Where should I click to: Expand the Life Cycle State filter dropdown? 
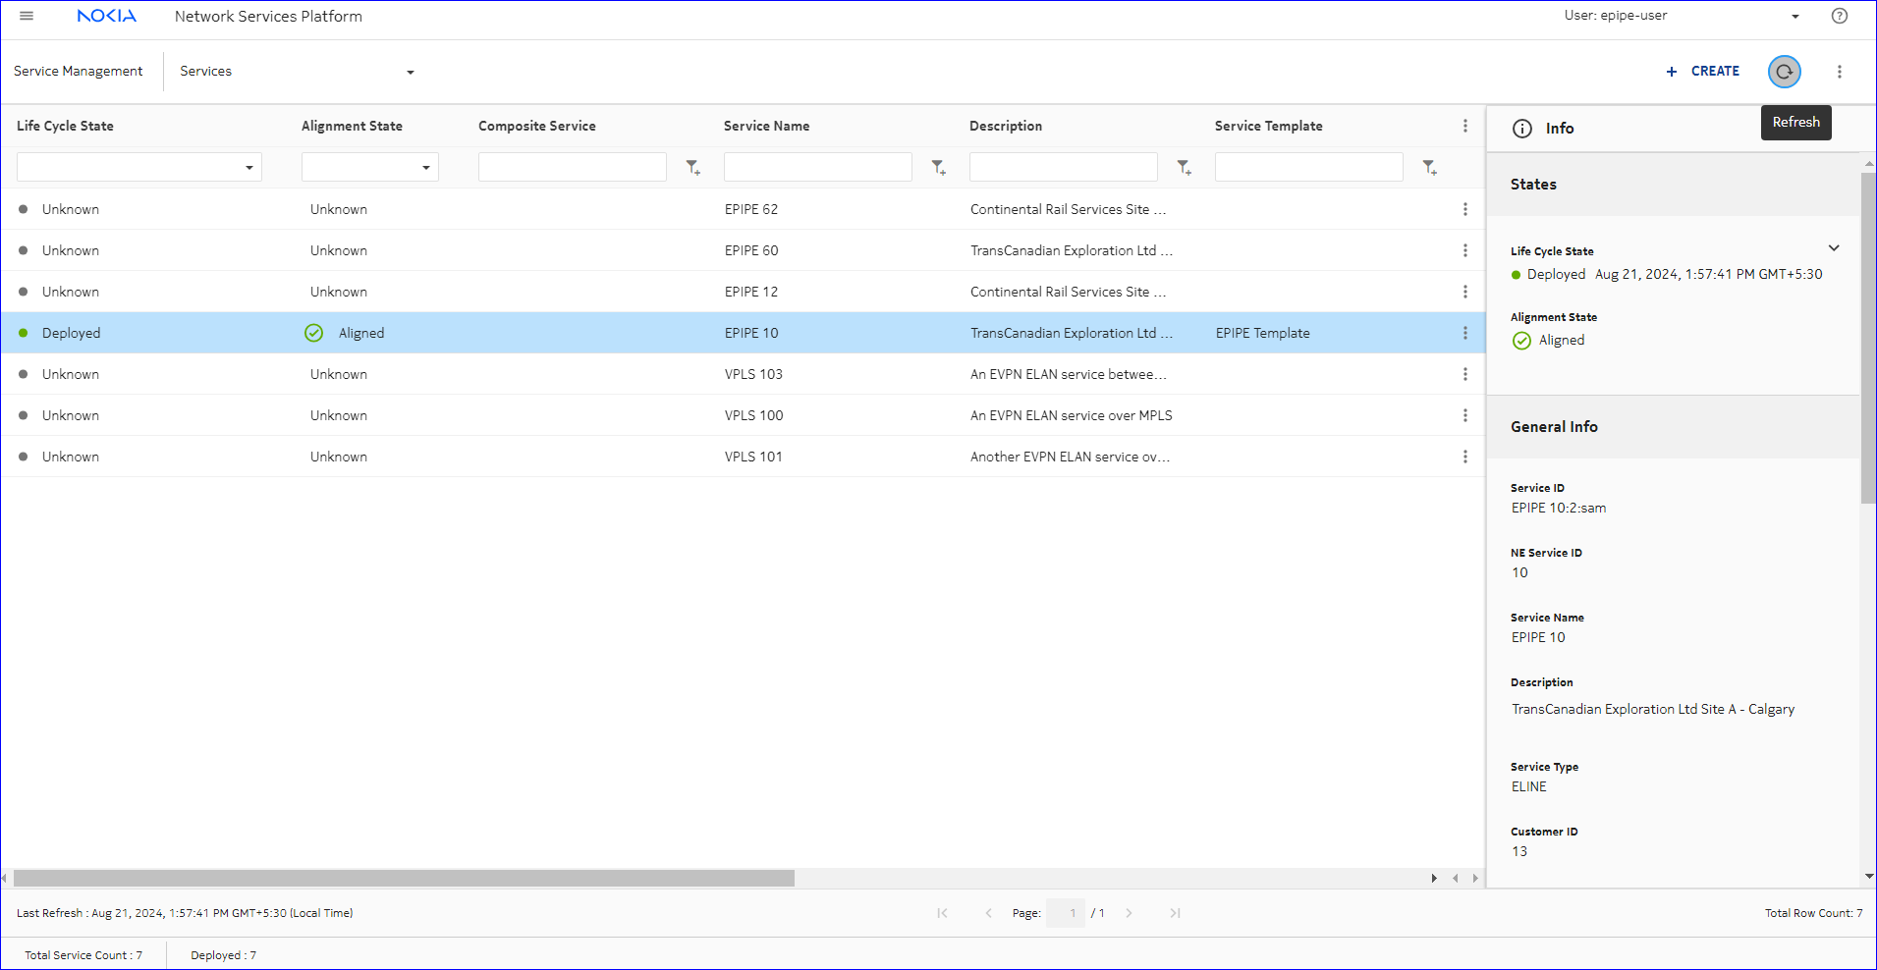(248, 168)
